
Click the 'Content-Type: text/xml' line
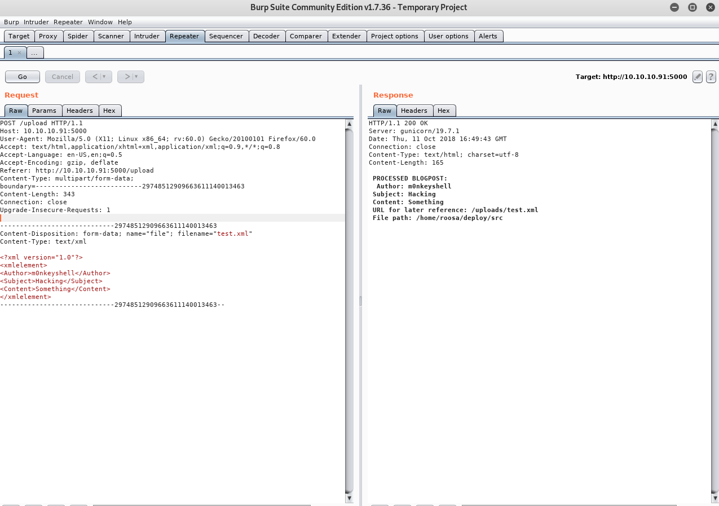point(43,241)
